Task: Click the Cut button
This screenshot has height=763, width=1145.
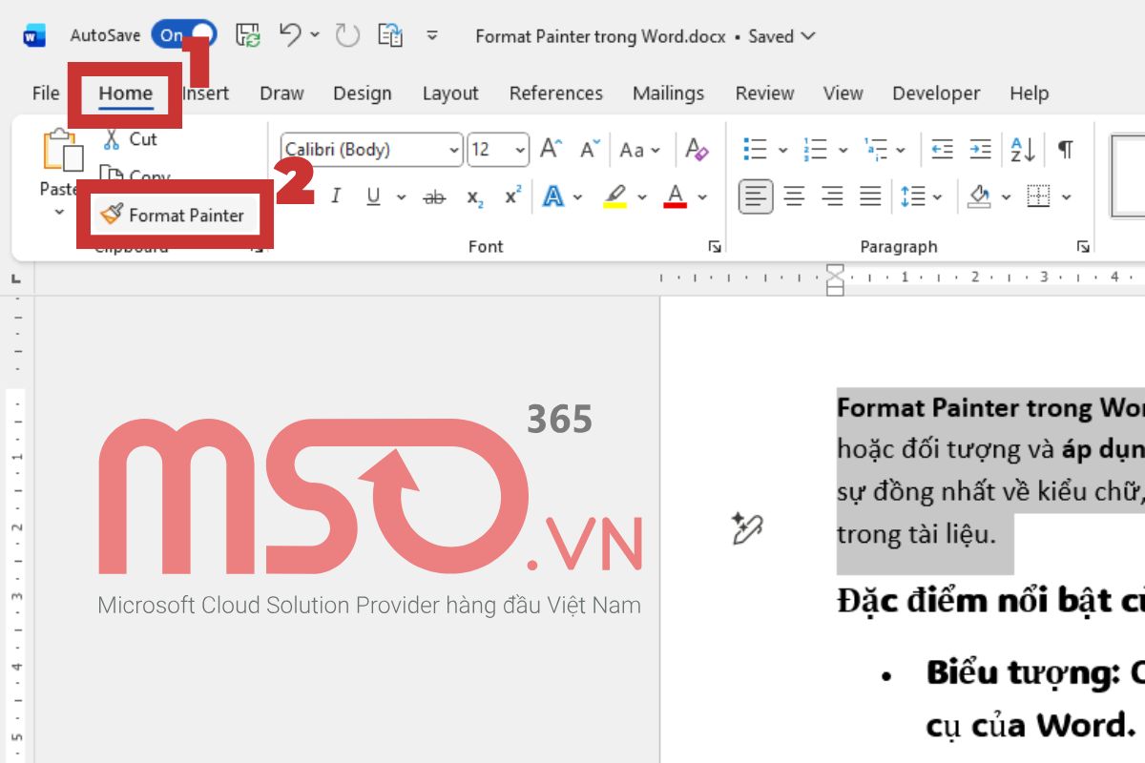Action: coord(130,139)
